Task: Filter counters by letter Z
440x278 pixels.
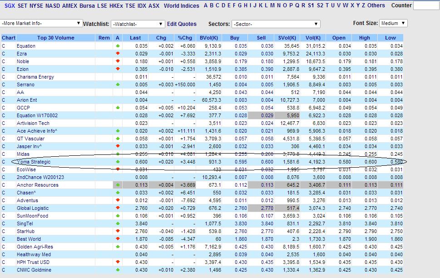Action: click(x=363, y=5)
